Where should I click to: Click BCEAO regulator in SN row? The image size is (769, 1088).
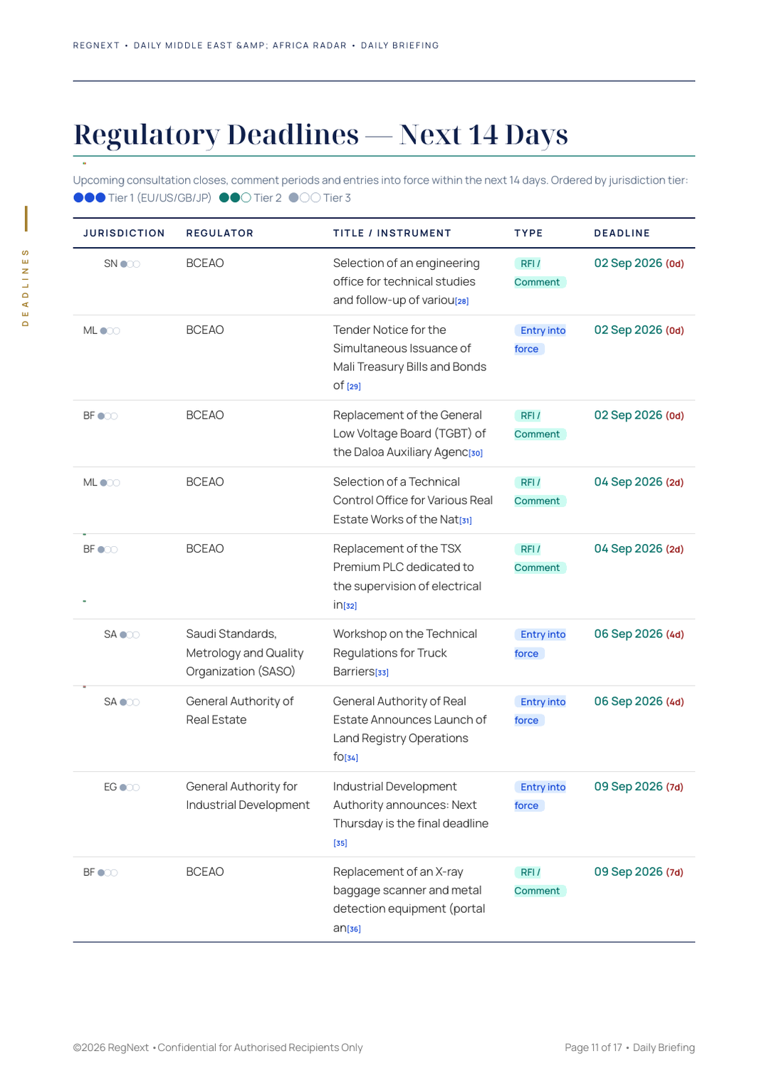pos(205,263)
